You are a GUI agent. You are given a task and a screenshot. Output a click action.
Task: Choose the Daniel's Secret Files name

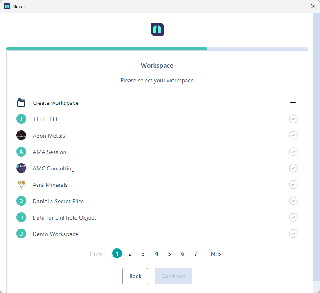click(x=58, y=201)
